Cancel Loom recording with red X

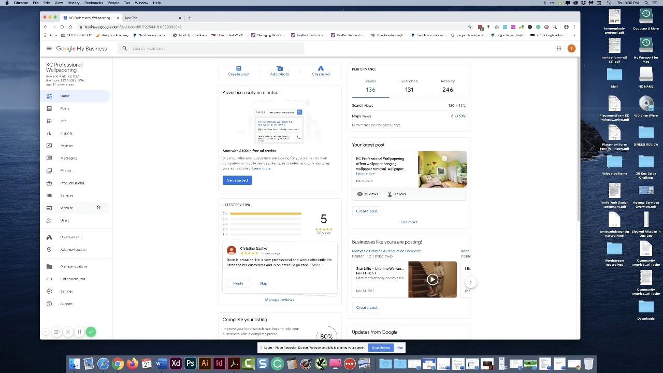pyautogui.click(x=68, y=332)
